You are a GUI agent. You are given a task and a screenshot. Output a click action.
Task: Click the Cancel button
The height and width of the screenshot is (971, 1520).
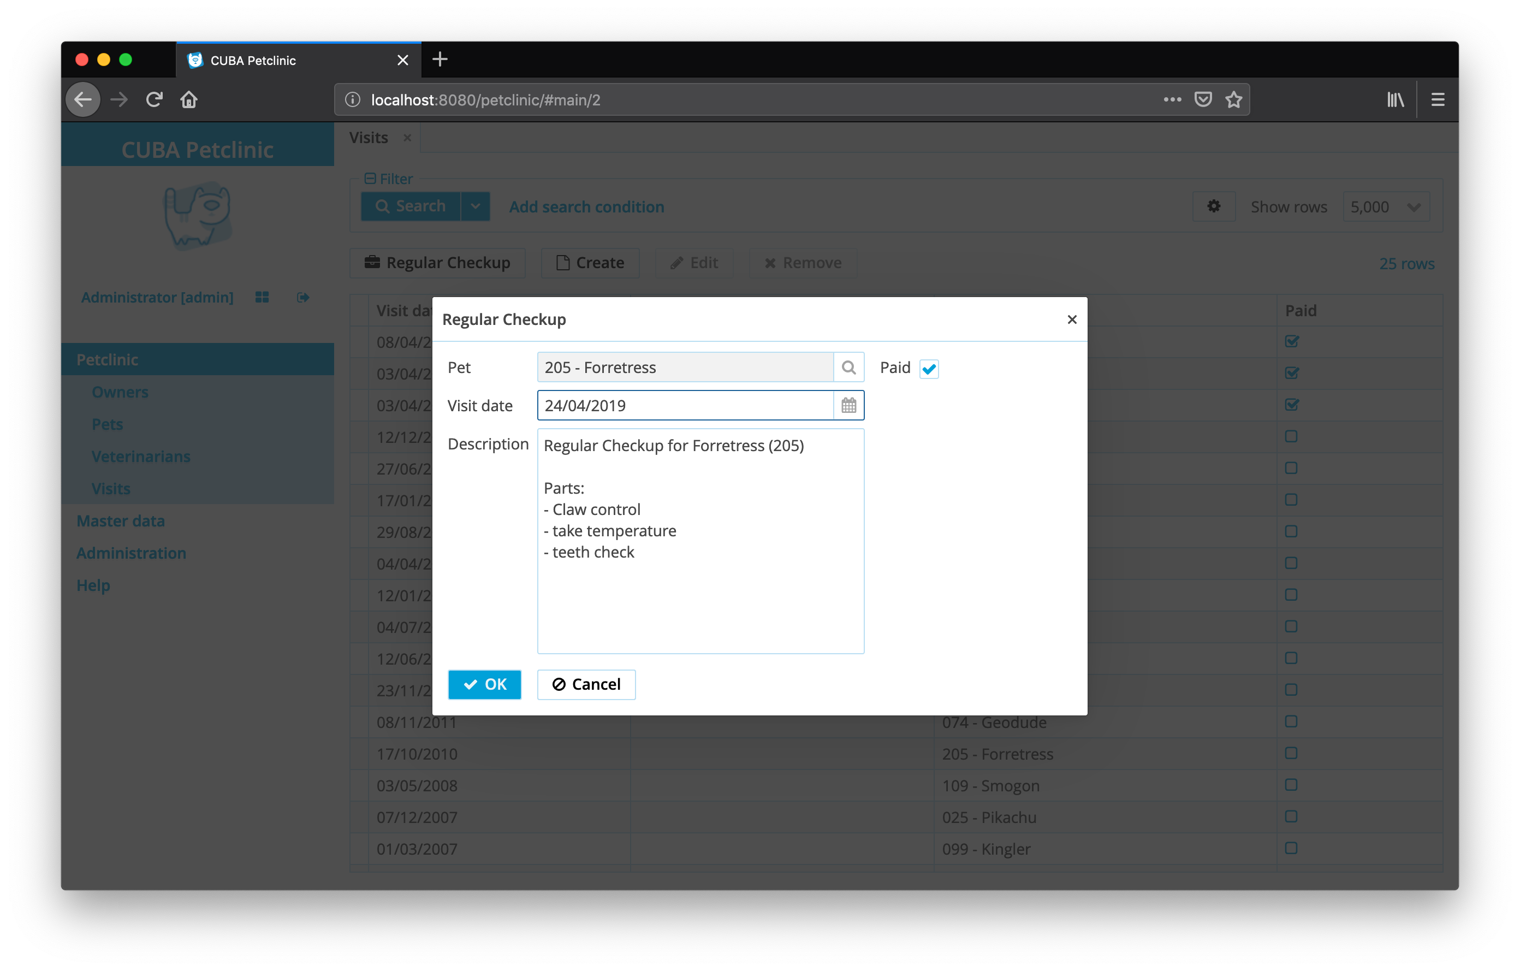click(586, 684)
